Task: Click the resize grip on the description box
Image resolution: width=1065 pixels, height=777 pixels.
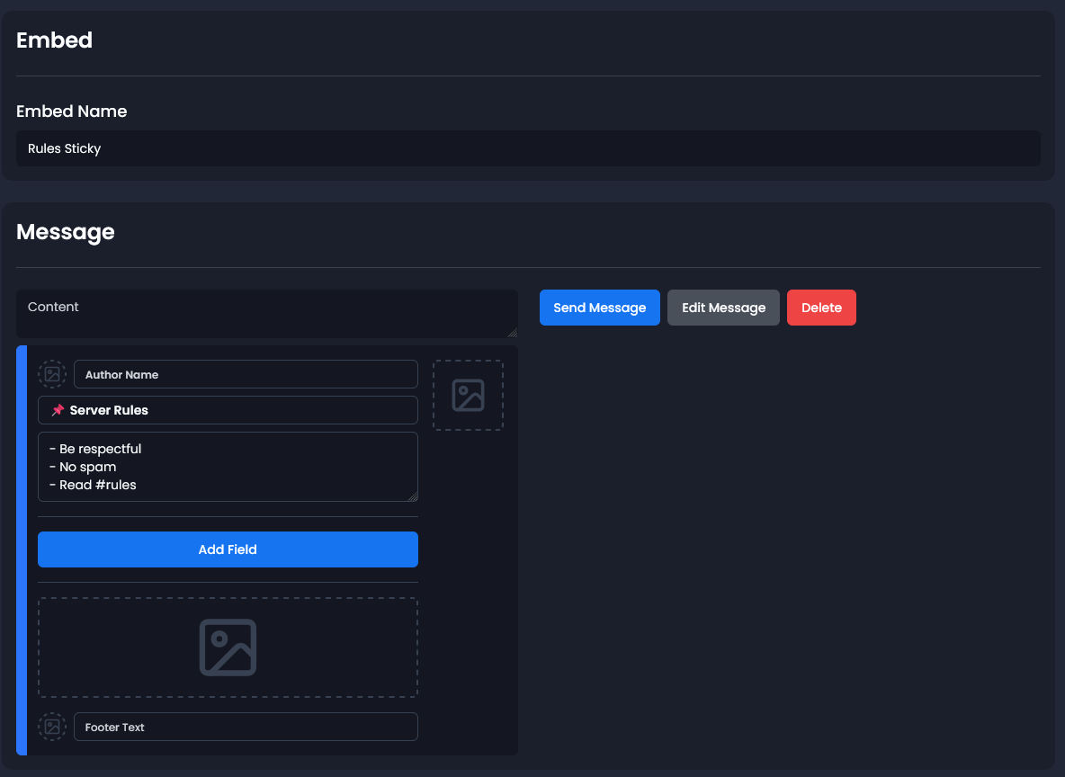Action: [415, 498]
